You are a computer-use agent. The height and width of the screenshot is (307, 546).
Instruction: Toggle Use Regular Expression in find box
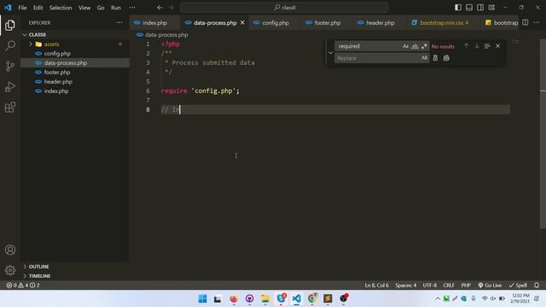424,46
